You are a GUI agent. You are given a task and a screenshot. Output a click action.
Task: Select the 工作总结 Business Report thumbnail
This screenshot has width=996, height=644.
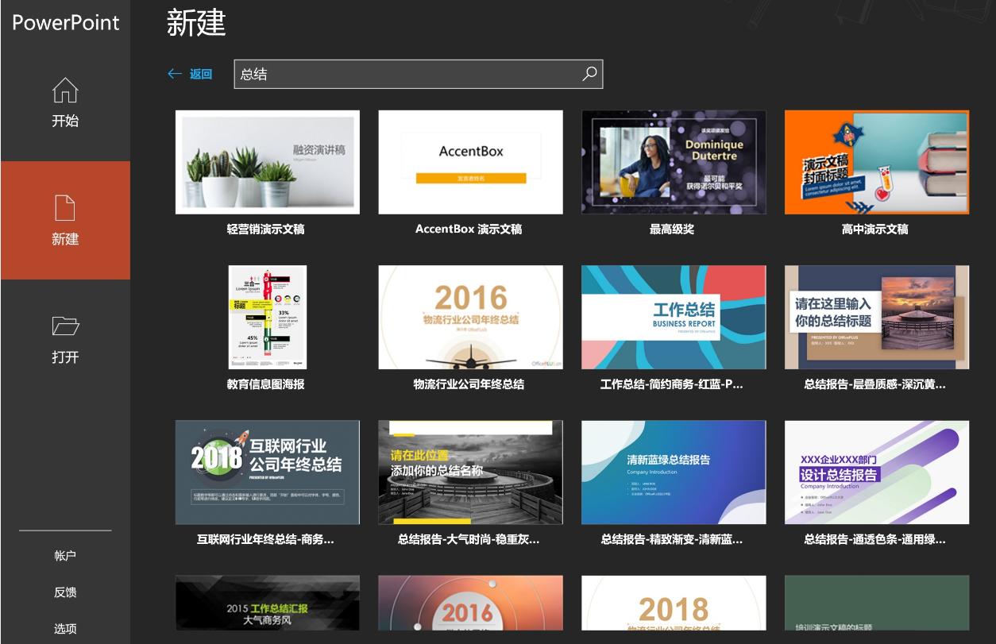pos(674,317)
